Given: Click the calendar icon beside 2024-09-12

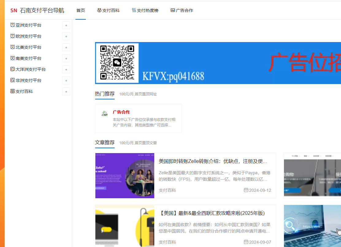Looking at the screenshot, I should click(246, 190).
